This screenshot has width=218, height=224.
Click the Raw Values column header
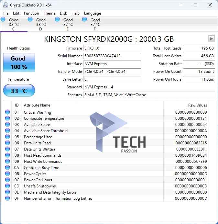pos(186,105)
